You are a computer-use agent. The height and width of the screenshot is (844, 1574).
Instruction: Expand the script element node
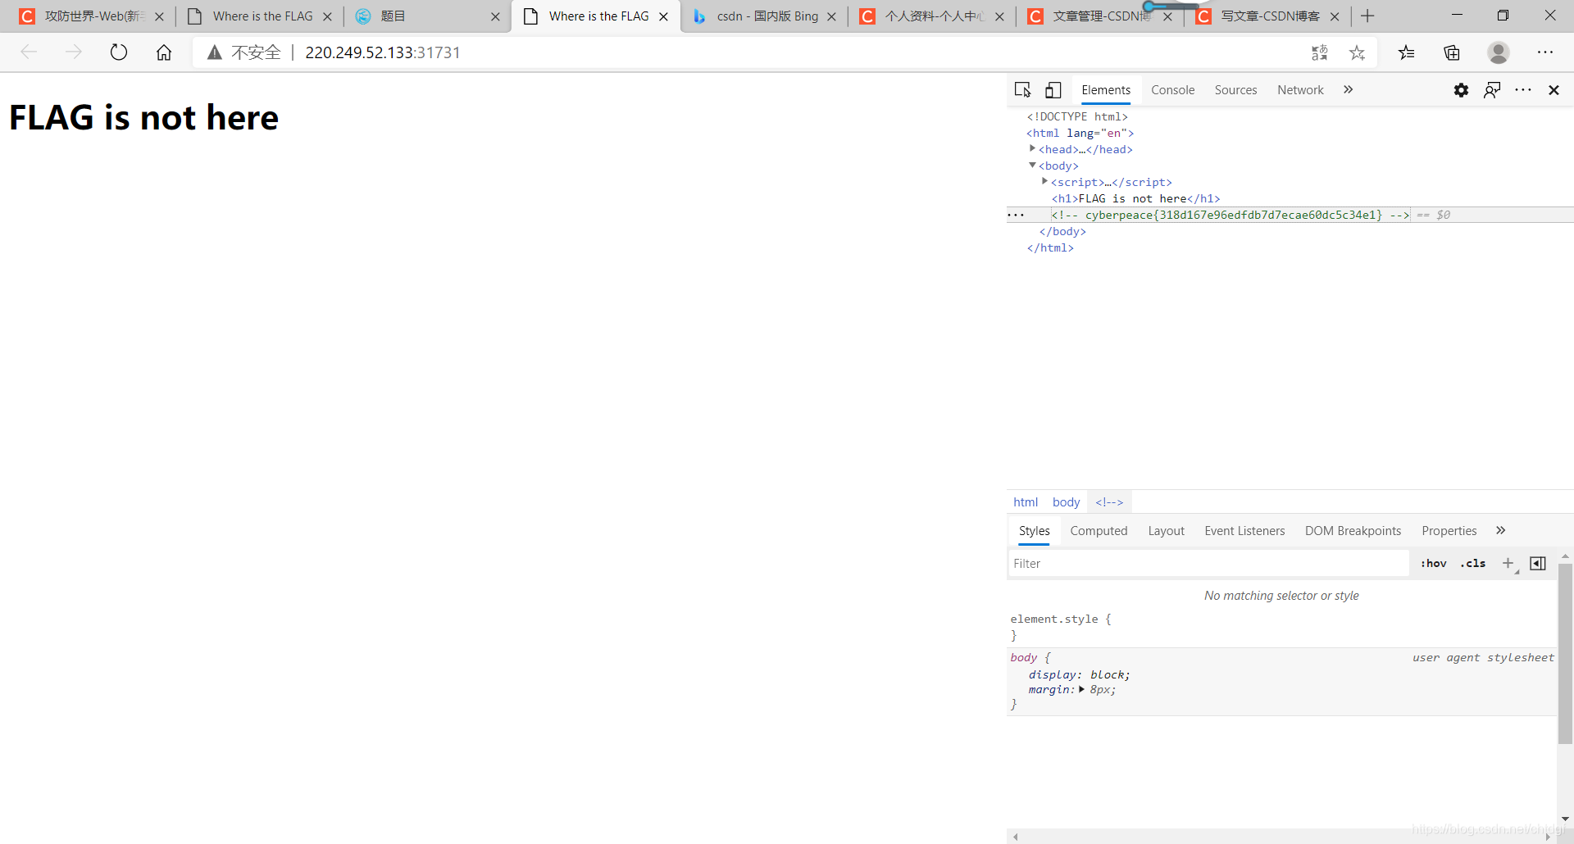pyautogui.click(x=1044, y=181)
